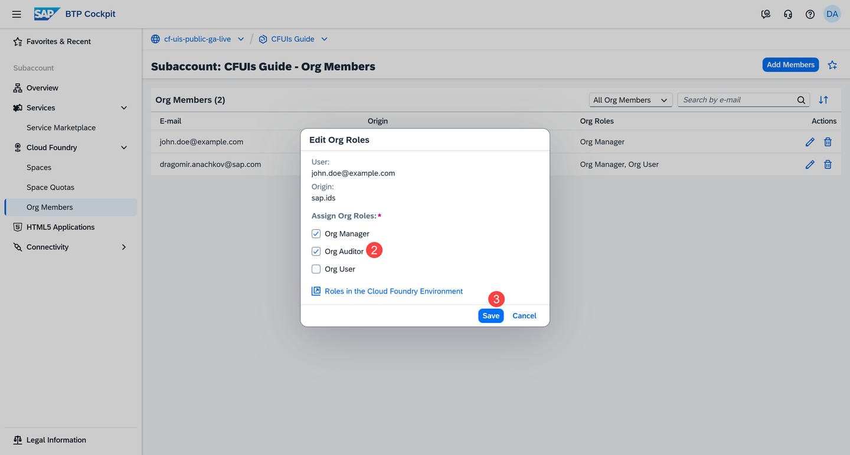Click dragomir.anachkov@sap.com in the table
Screen dimensions: 850x455
(x=210, y=164)
